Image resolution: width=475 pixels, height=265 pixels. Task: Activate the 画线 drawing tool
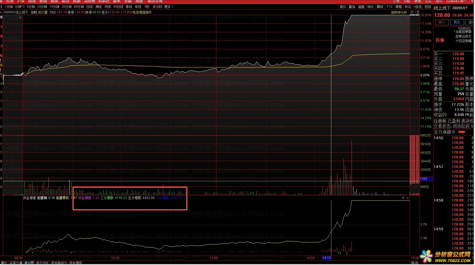pyautogui.click(x=380, y=7)
